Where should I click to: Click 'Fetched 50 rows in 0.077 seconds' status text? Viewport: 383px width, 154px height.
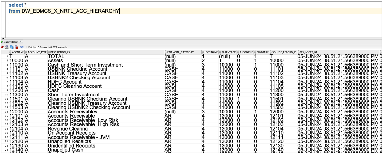tap(48, 47)
